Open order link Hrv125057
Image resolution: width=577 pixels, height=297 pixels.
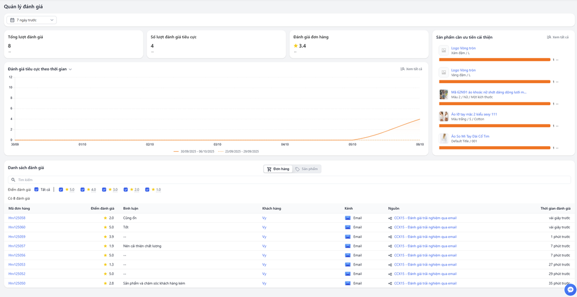tap(17, 246)
